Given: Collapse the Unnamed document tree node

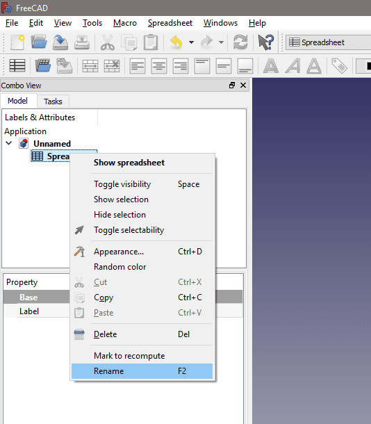Looking at the screenshot, I should click(x=9, y=143).
